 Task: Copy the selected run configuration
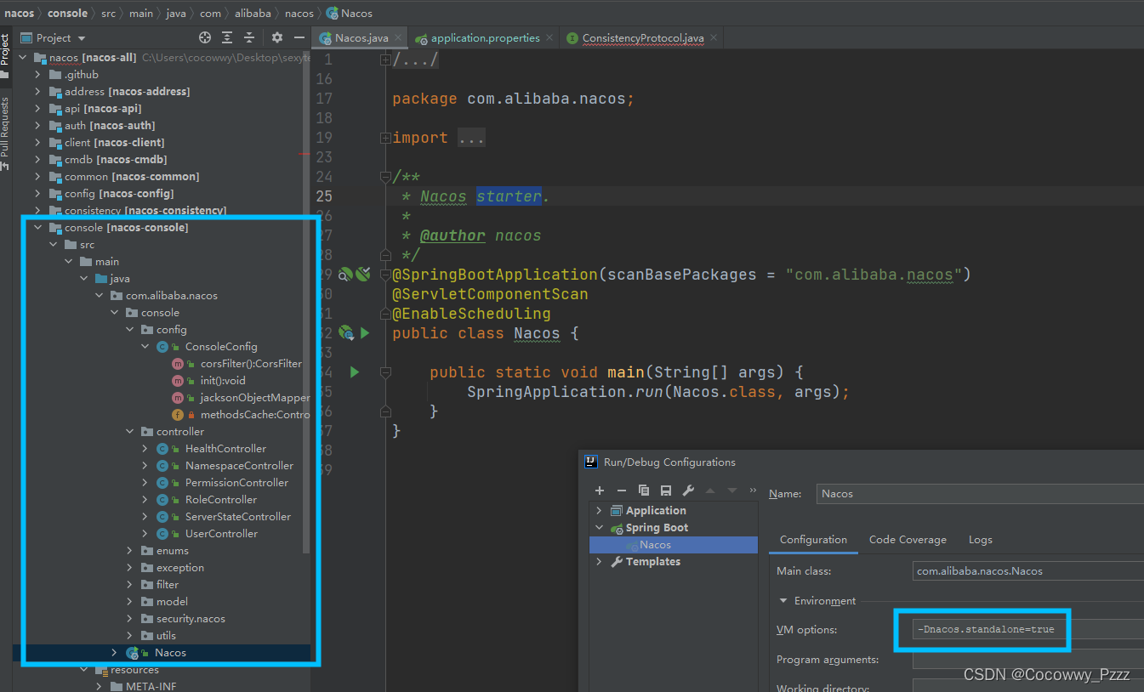[644, 491]
